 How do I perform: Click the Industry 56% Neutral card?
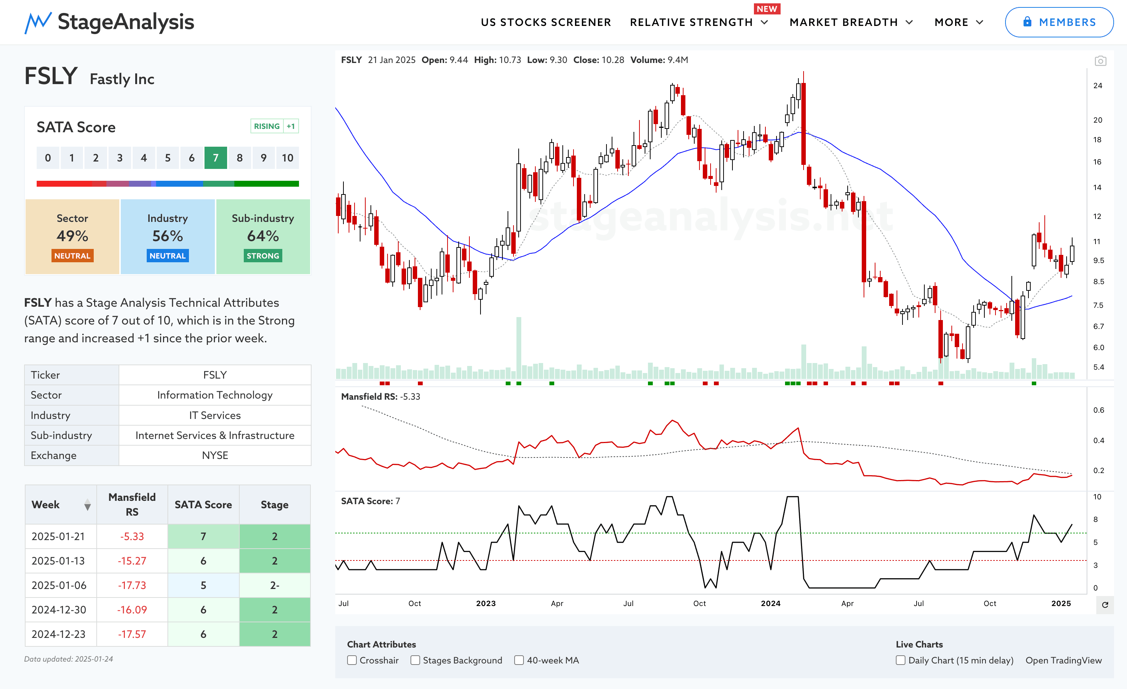click(167, 236)
